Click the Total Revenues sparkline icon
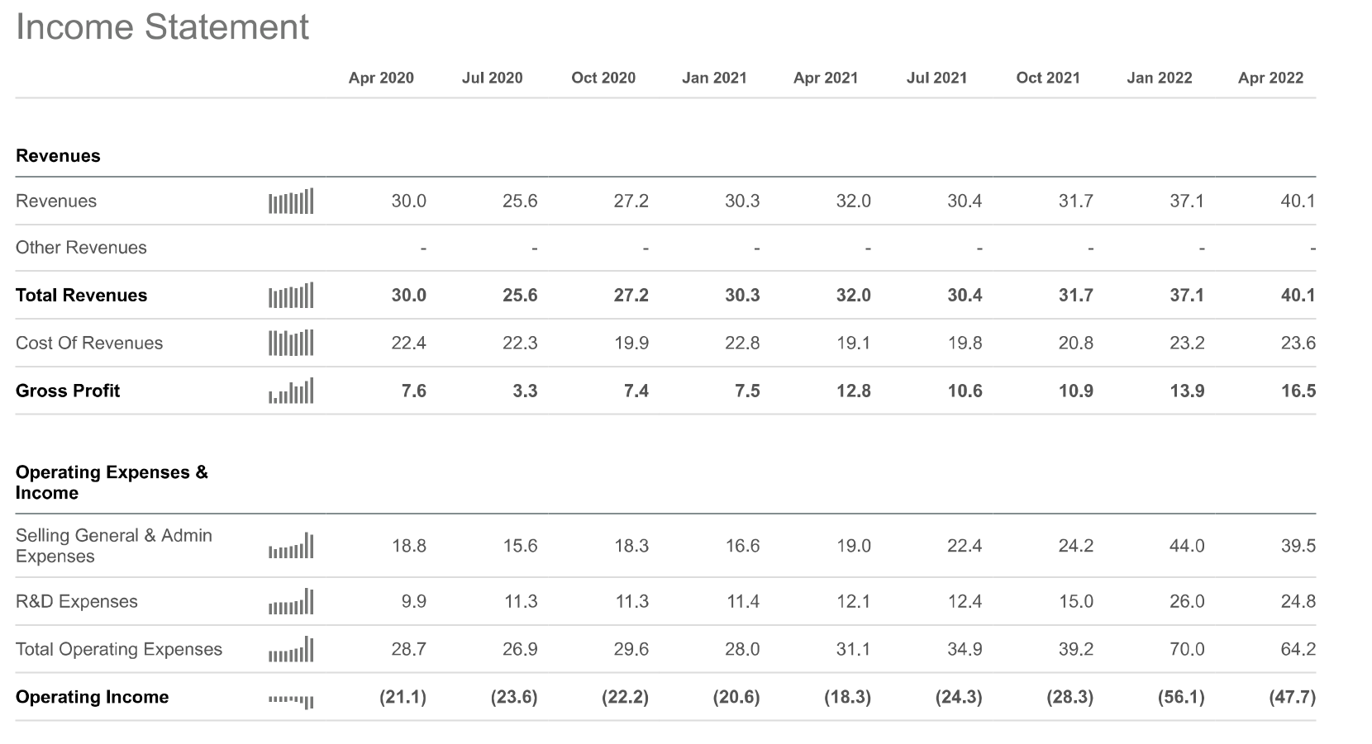The image size is (1372, 744). click(x=291, y=296)
